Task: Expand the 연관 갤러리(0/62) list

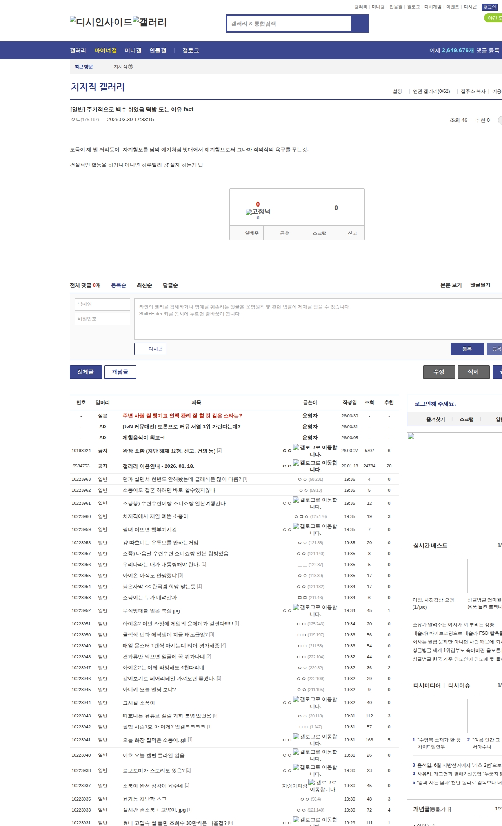Action: [431, 91]
